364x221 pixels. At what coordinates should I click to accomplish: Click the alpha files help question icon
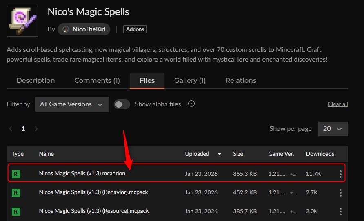coord(191,104)
